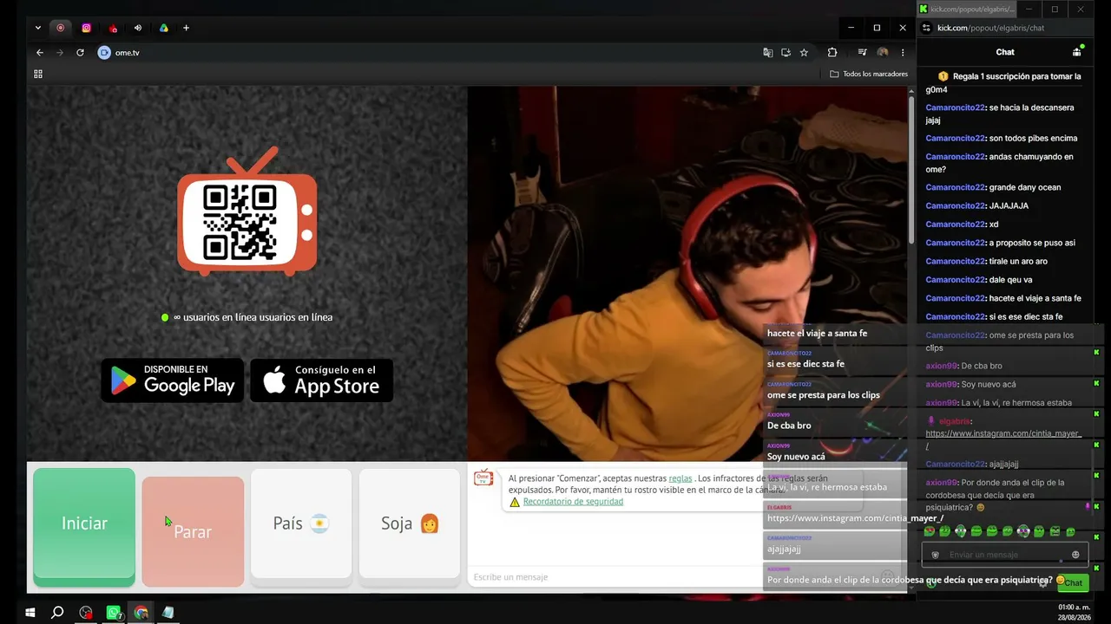The image size is (1111, 624).
Task: Select the tab with the speaker icon
Action: tap(137, 28)
